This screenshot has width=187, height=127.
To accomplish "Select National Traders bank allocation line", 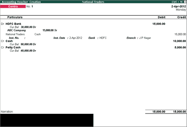I will [x=15, y=34].
